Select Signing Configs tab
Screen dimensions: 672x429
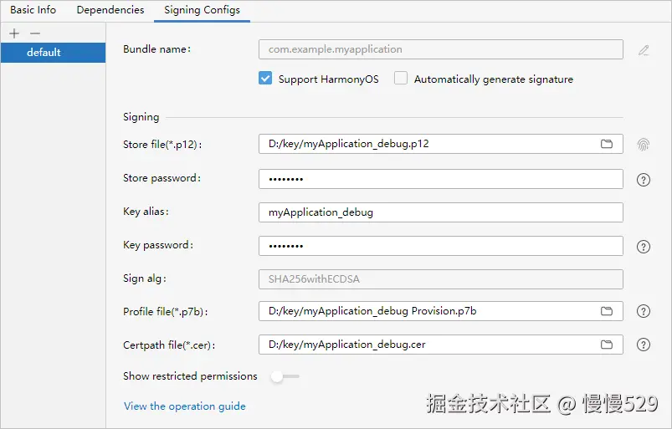click(x=202, y=10)
